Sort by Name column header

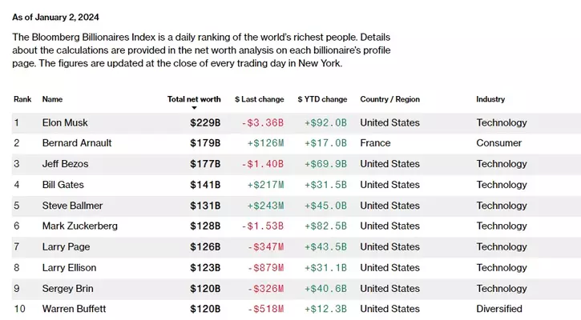[52, 99]
